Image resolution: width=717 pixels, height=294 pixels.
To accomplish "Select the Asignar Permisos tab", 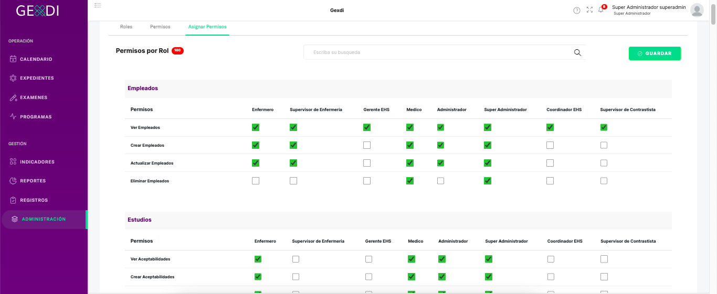I will (207, 26).
